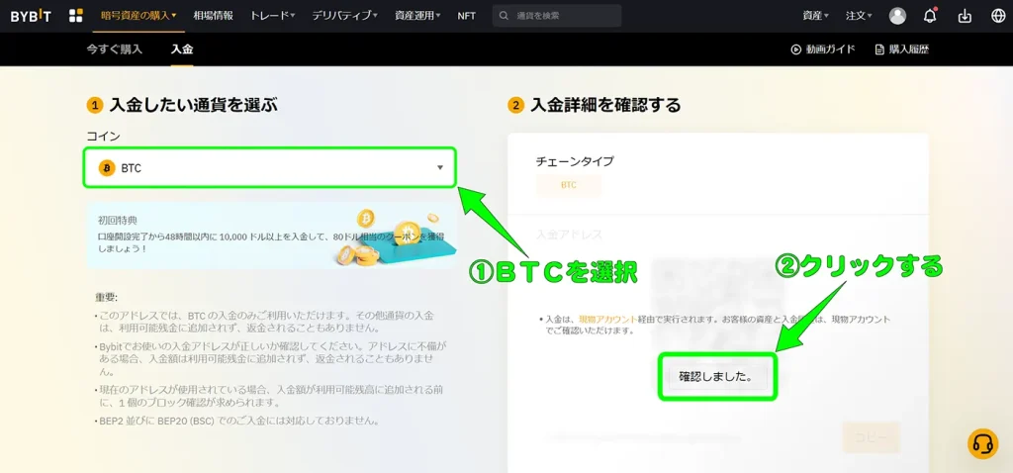The height and width of the screenshot is (473, 1013).
Task: Focus the 通貨を検索 search field
Action: click(x=557, y=16)
